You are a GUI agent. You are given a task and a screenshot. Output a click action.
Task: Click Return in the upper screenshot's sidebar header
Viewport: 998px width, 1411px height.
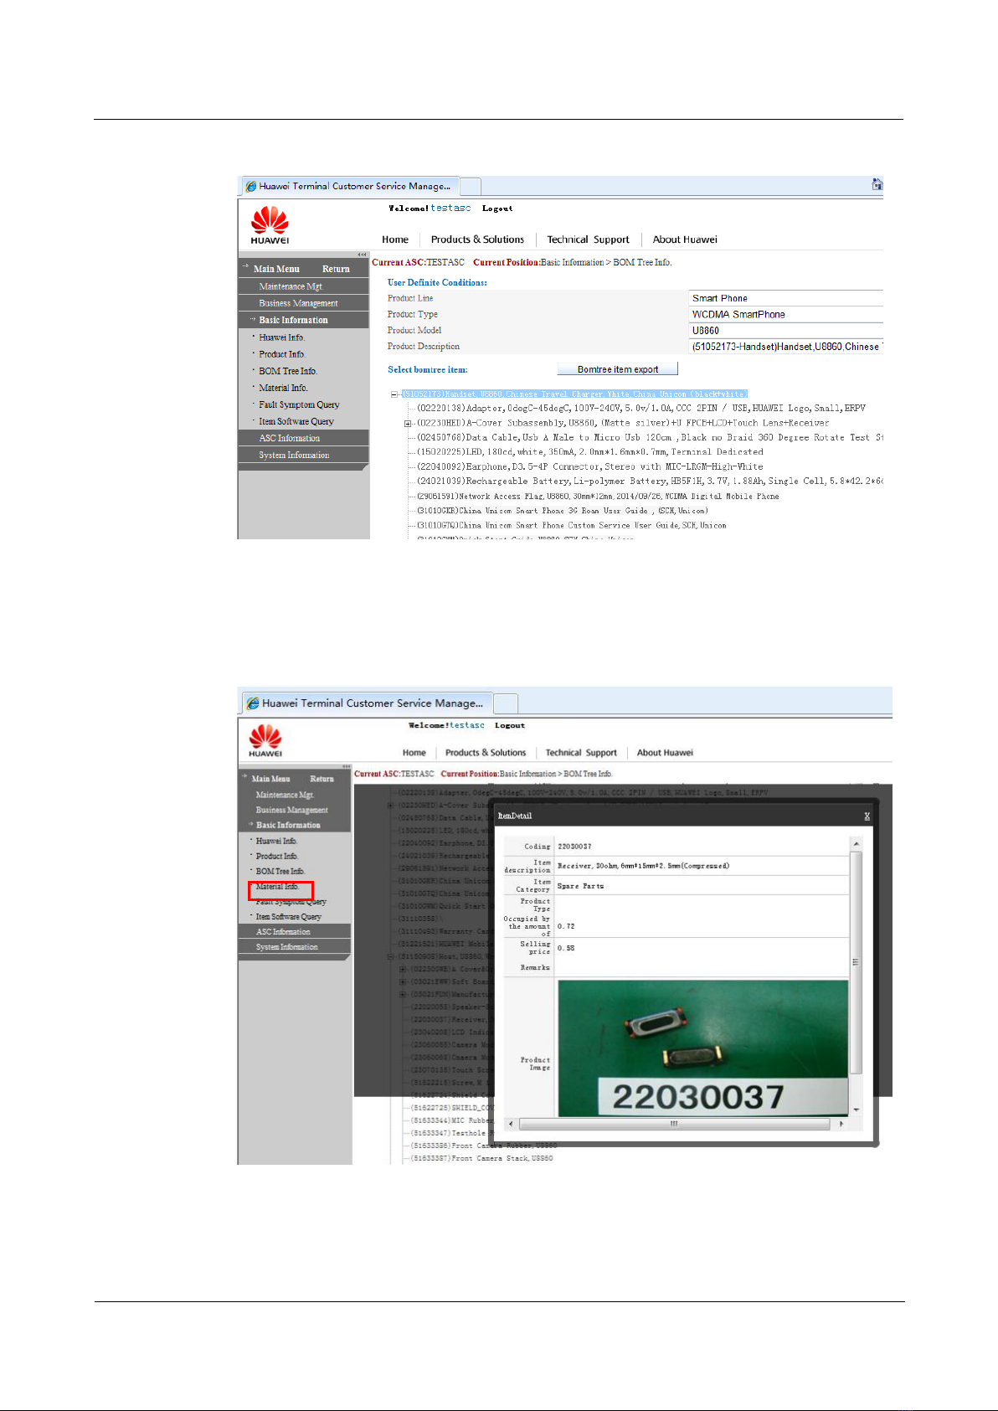[336, 269]
